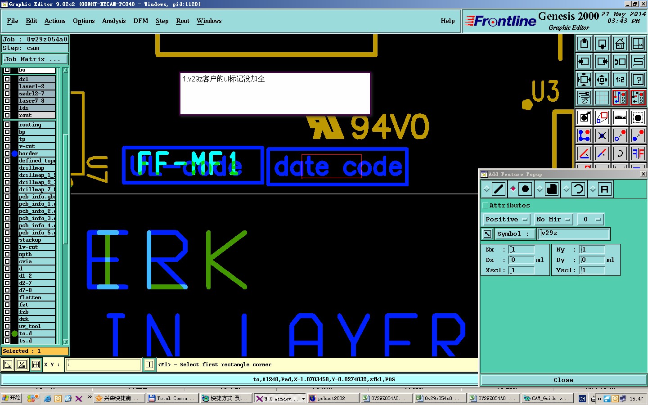
Task: Click the home view icon
Action: pyautogui.click(x=620, y=44)
